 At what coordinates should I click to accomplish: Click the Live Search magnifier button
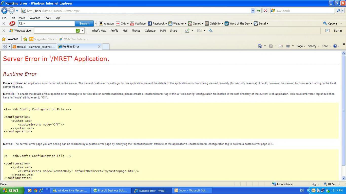coord(338,11)
